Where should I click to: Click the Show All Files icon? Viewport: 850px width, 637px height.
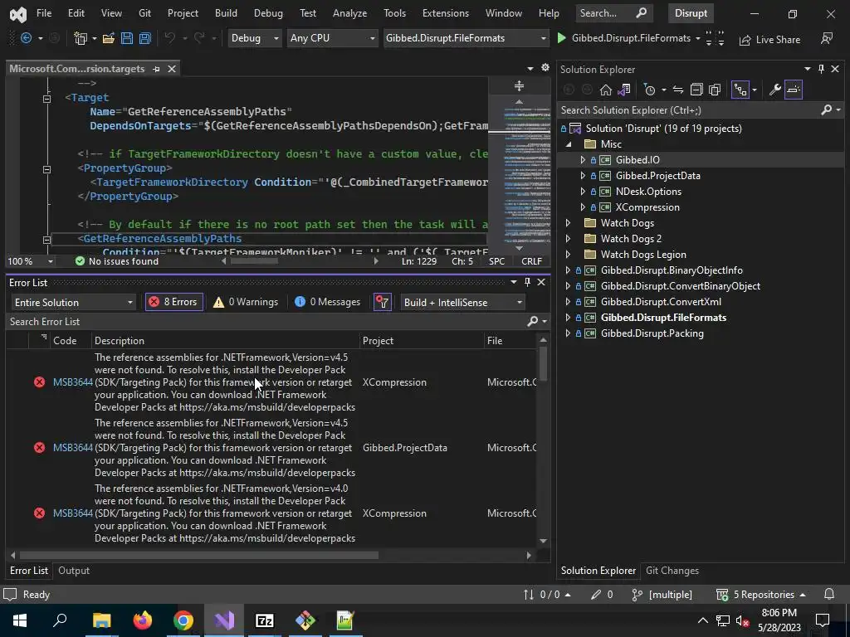715,90
